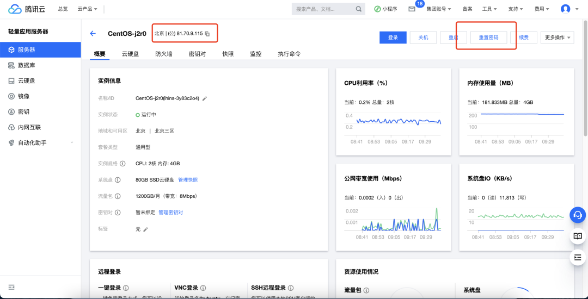The image size is (588, 299).
Task: Open 内网互联 in the sidebar
Action: (x=40, y=127)
